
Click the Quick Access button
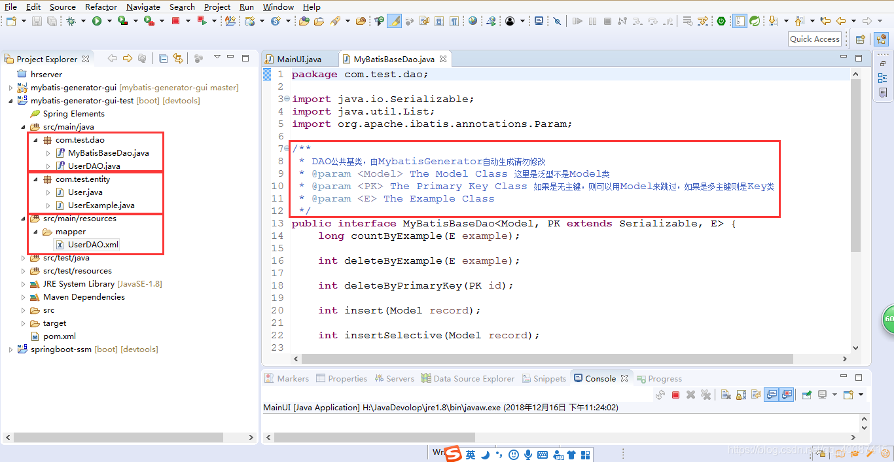pyautogui.click(x=814, y=39)
